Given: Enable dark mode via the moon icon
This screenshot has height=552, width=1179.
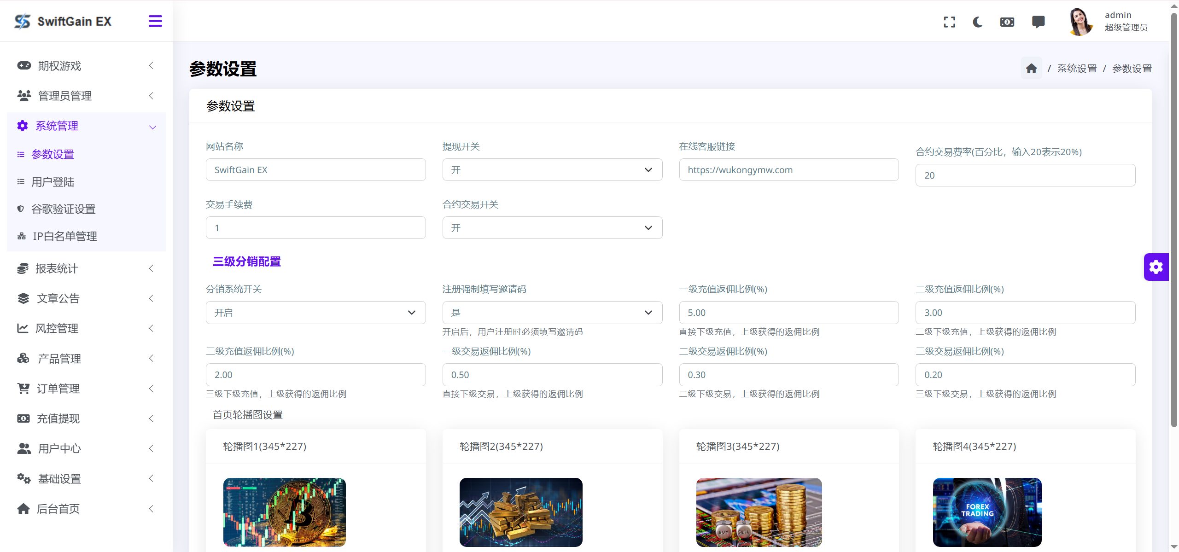Looking at the screenshot, I should tap(978, 22).
